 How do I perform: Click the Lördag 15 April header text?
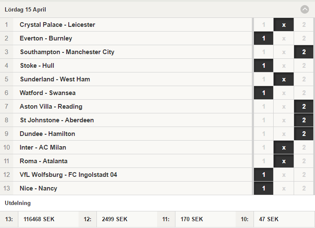pyautogui.click(x=25, y=10)
